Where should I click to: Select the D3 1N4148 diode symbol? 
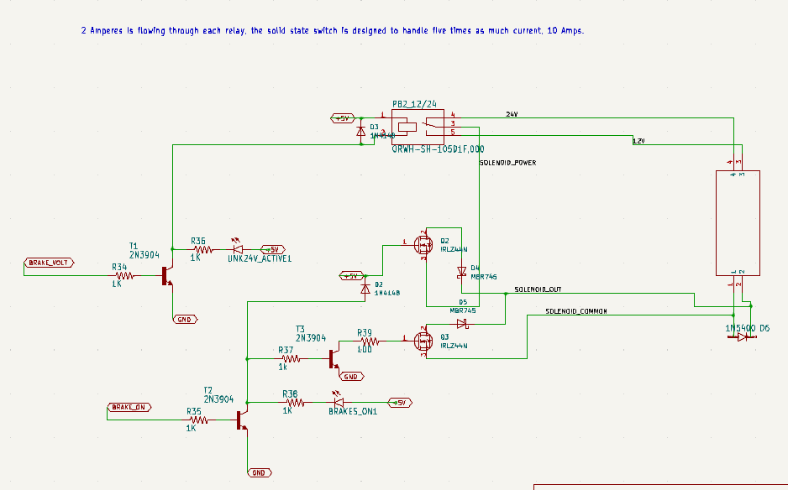(361, 132)
